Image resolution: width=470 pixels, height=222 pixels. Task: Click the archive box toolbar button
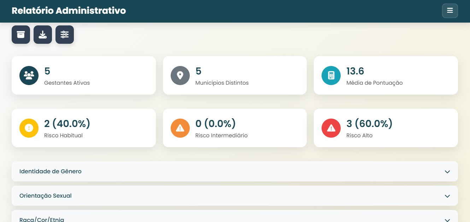click(x=21, y=35)
